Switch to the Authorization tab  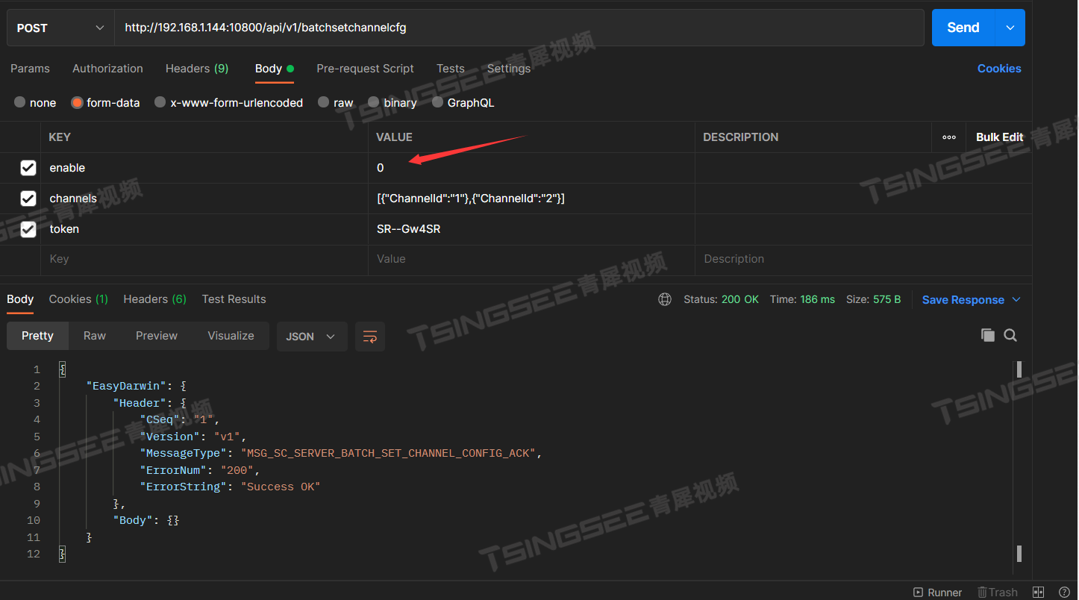click(x=107, y=68)
